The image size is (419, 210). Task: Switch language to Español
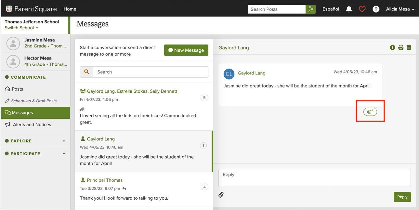(x=331, y=9)
